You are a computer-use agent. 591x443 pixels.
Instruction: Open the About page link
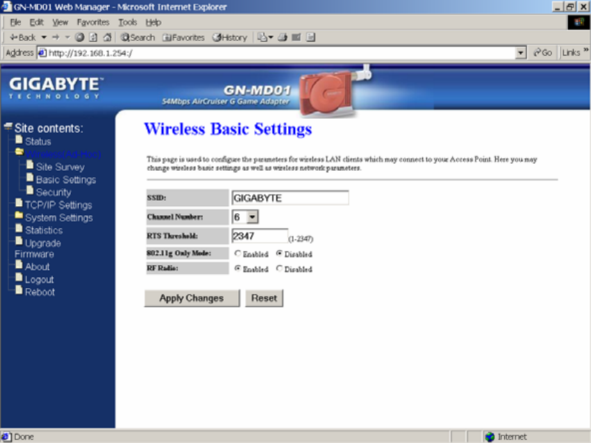[38, 267]
